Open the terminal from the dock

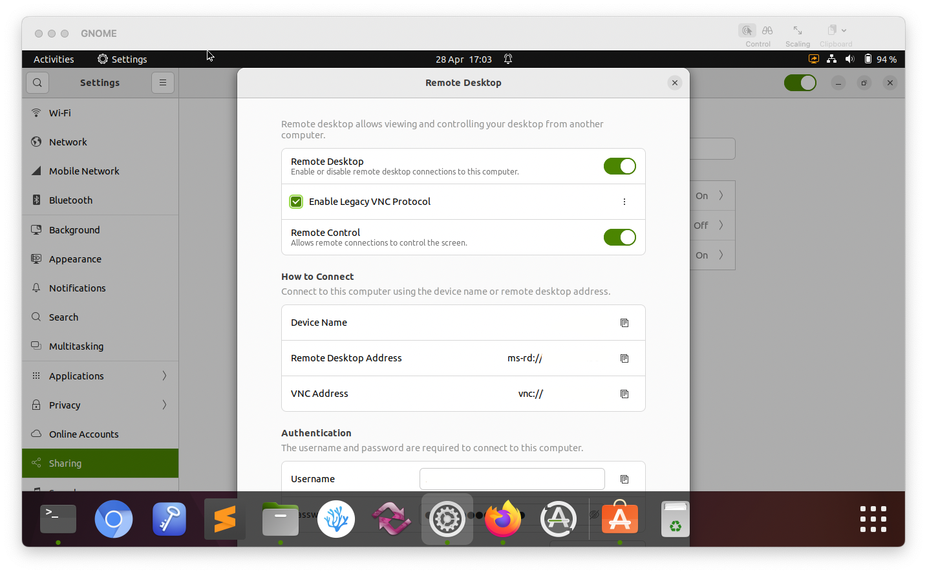(x=58, y=519)
